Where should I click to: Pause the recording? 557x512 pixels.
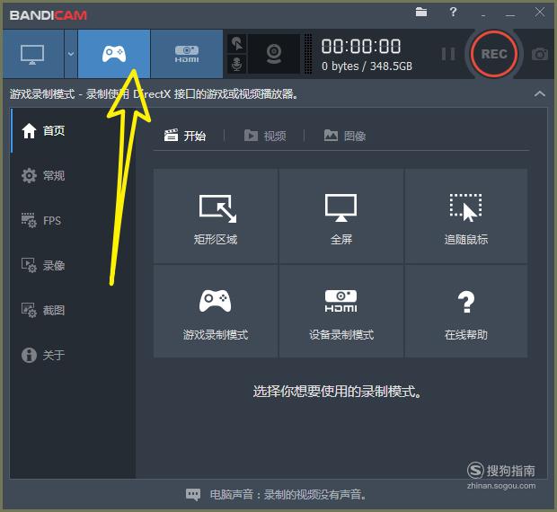pyautogui.click(x=448, y=54)
